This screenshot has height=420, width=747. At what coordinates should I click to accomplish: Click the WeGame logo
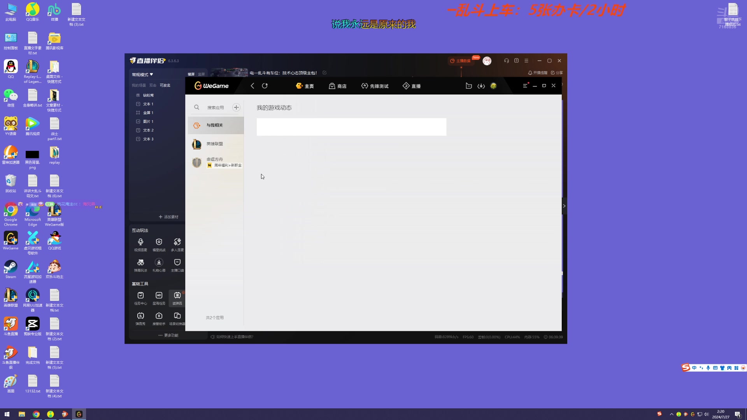coord(211,86)
